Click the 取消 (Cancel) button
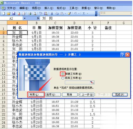 (70, 95)
